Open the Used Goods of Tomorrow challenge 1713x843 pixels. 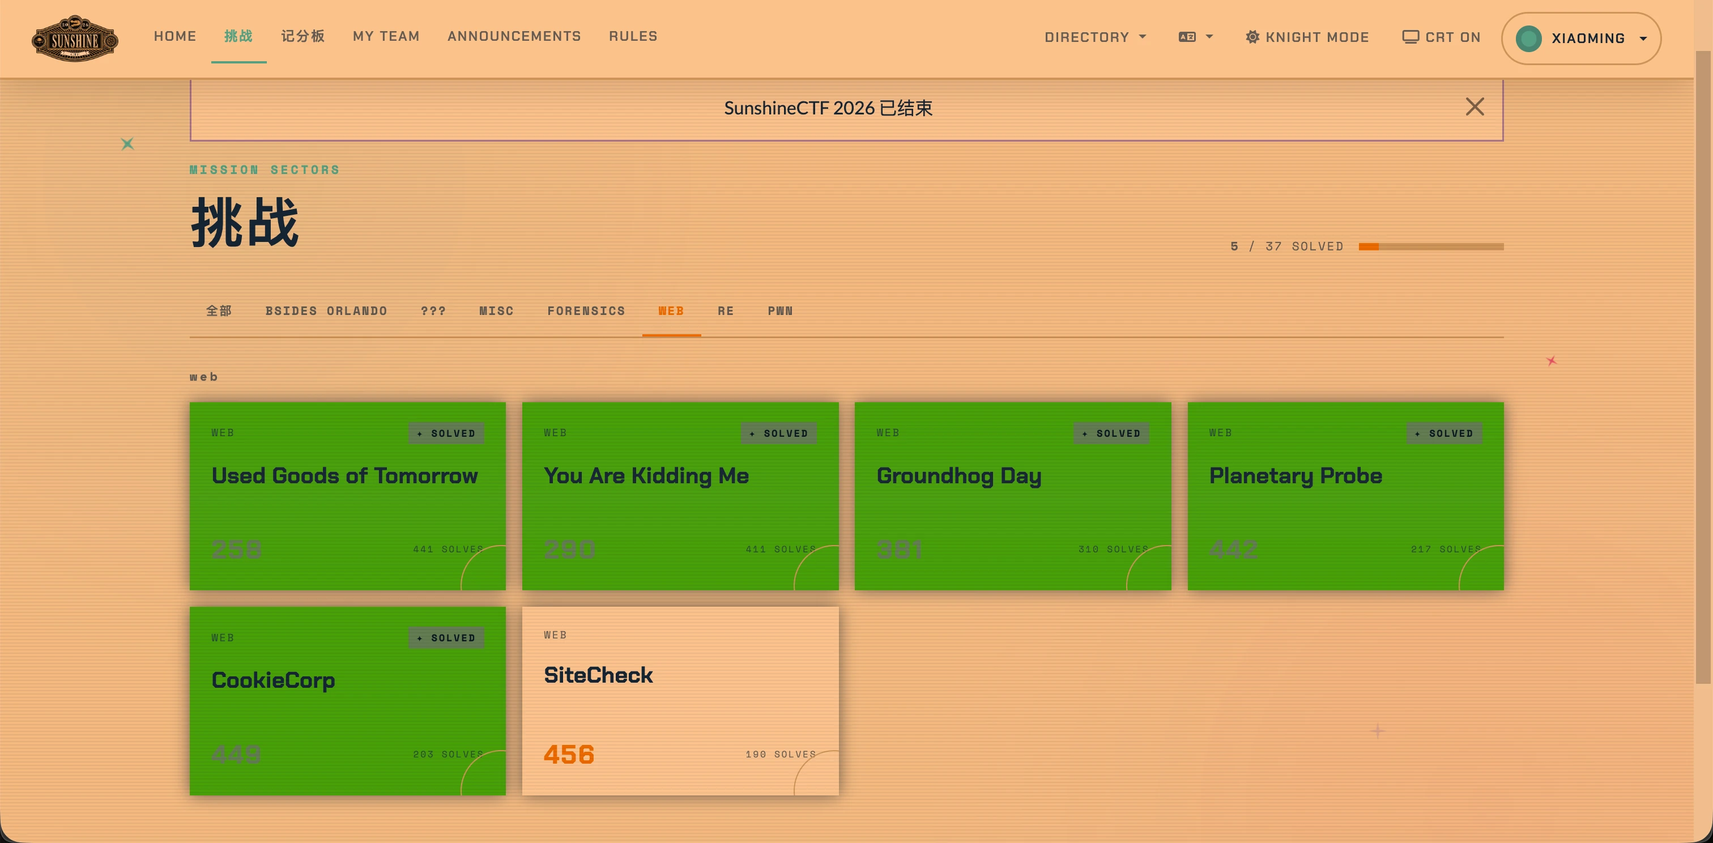coord(347,496)
